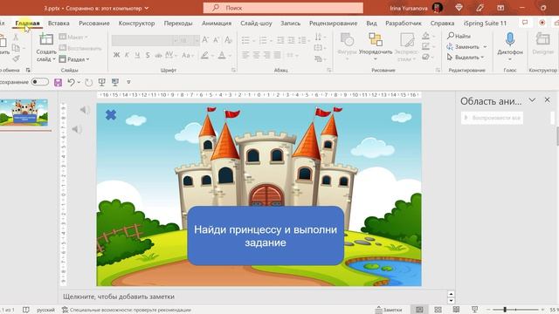
Task: Open animation pane options chevron
Action: tap(532, 100)
